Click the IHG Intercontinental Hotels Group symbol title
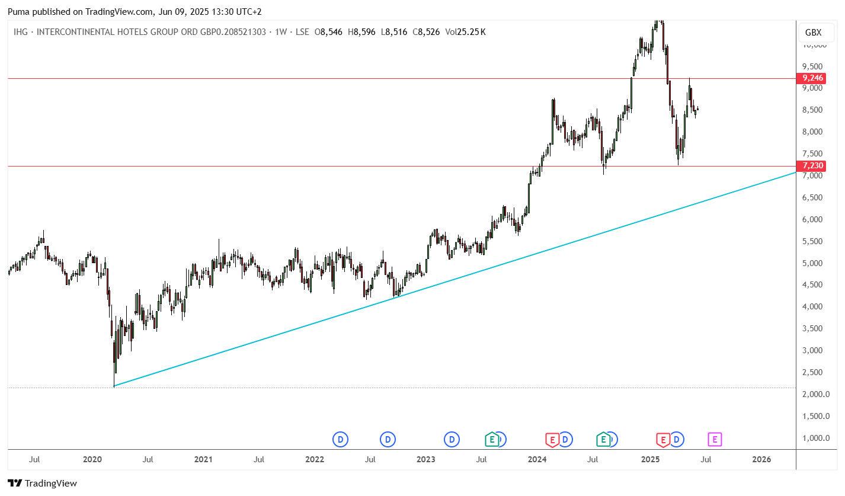Screen dimensions: 845x496 click(x=140, y=32)
